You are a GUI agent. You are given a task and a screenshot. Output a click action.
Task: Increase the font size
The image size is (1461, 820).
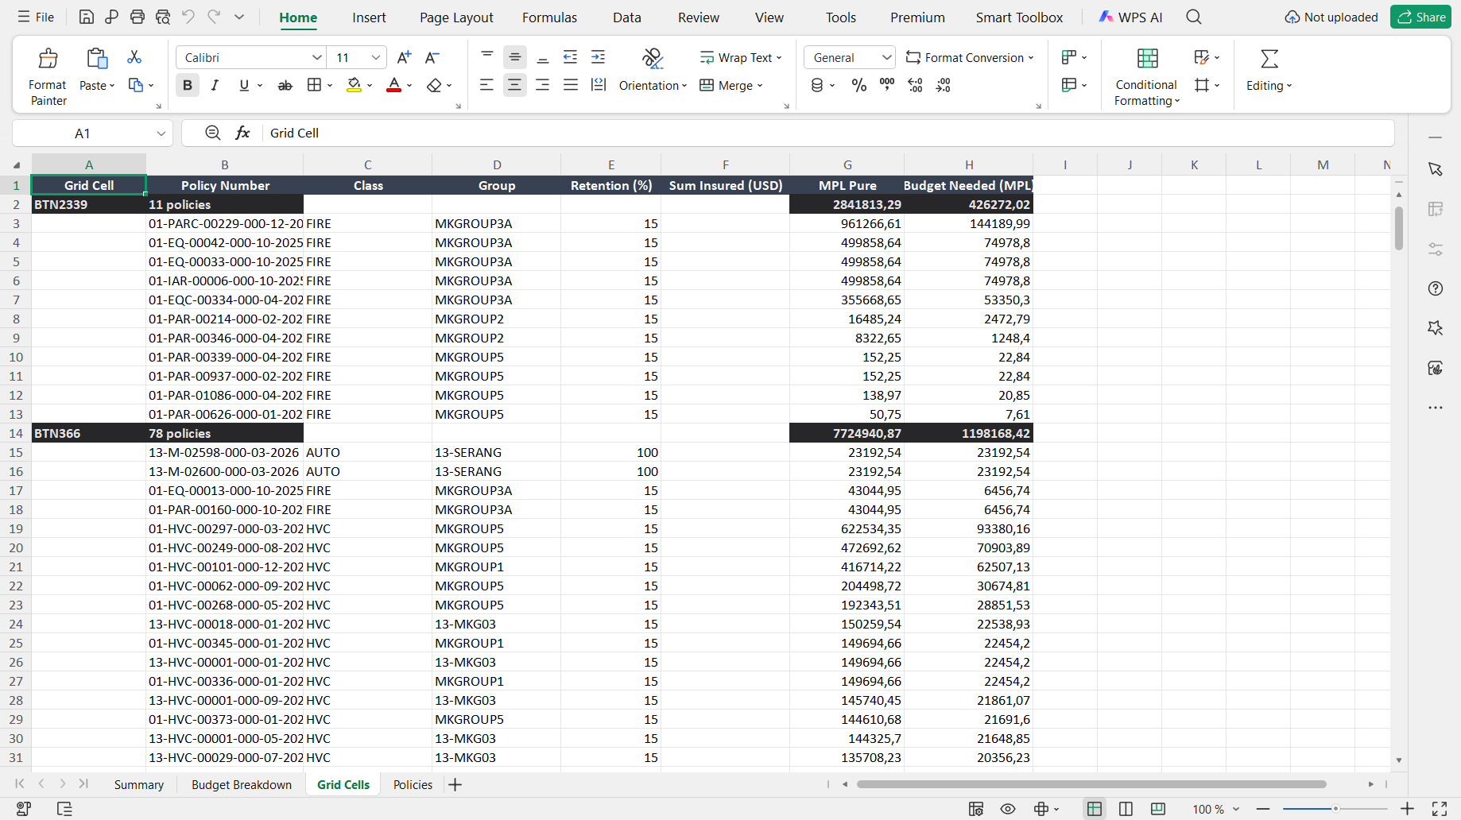(x=404, y=57)
